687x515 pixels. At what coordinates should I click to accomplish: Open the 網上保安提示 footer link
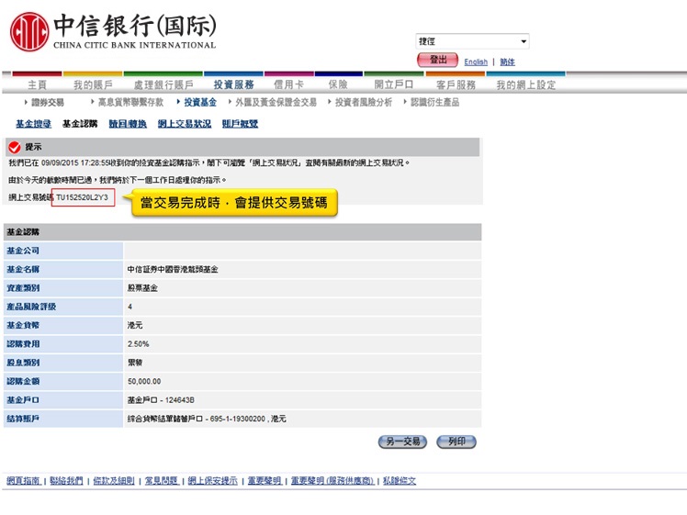pos(212,481)
